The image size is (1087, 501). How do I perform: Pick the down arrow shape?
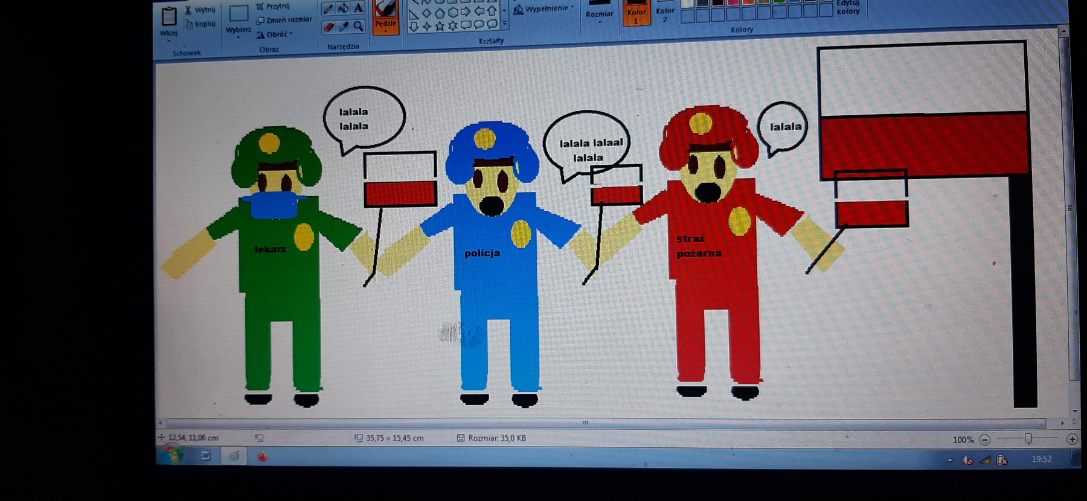[x=414, y=27]
